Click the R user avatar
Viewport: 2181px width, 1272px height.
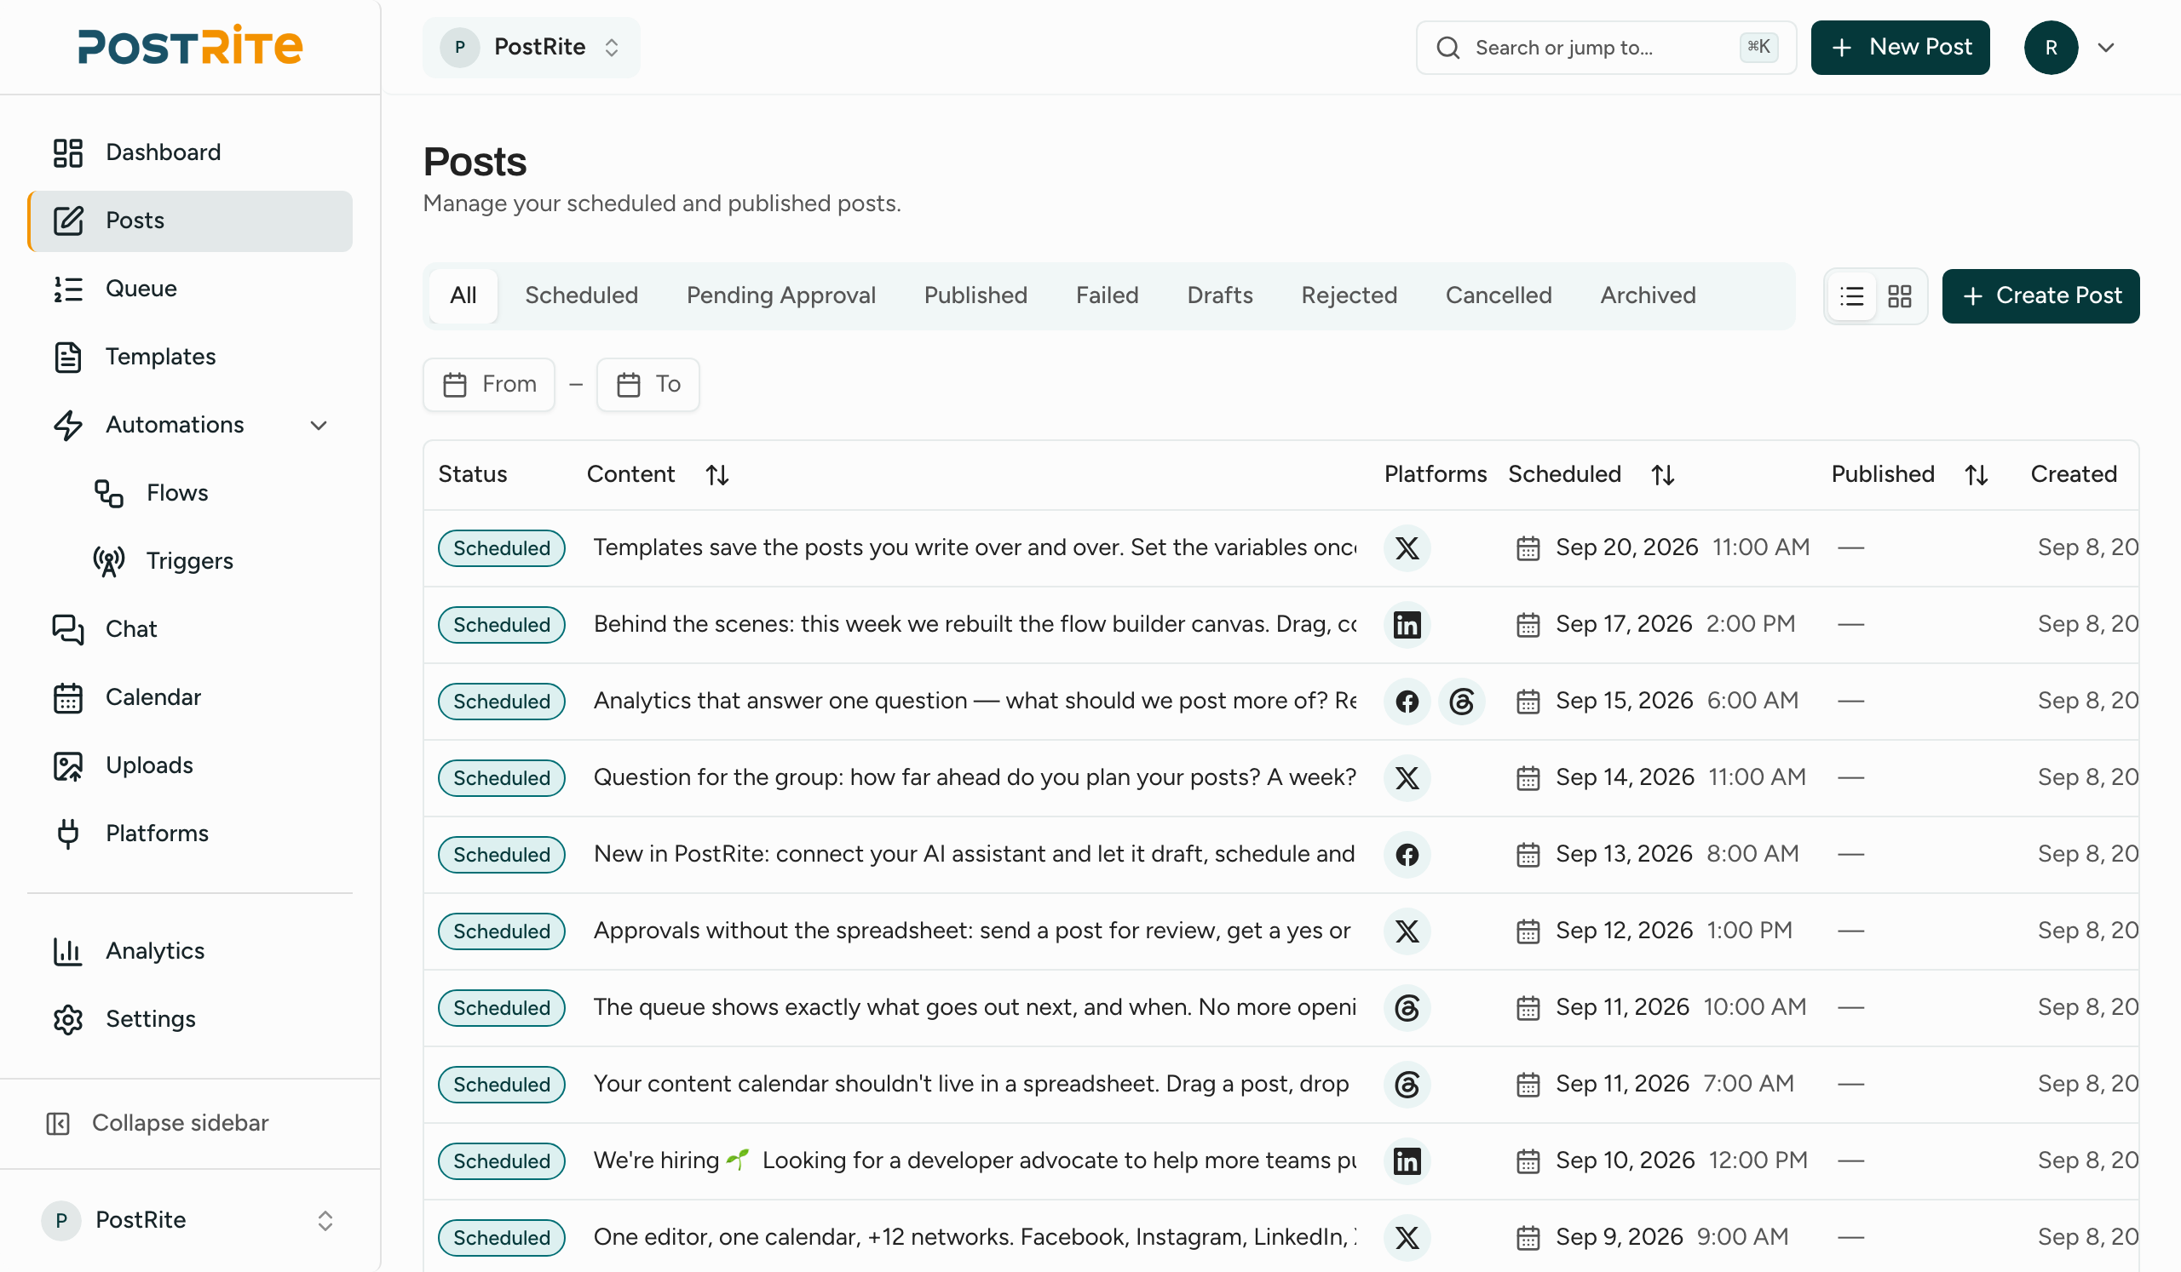[x=2051, y=47]
